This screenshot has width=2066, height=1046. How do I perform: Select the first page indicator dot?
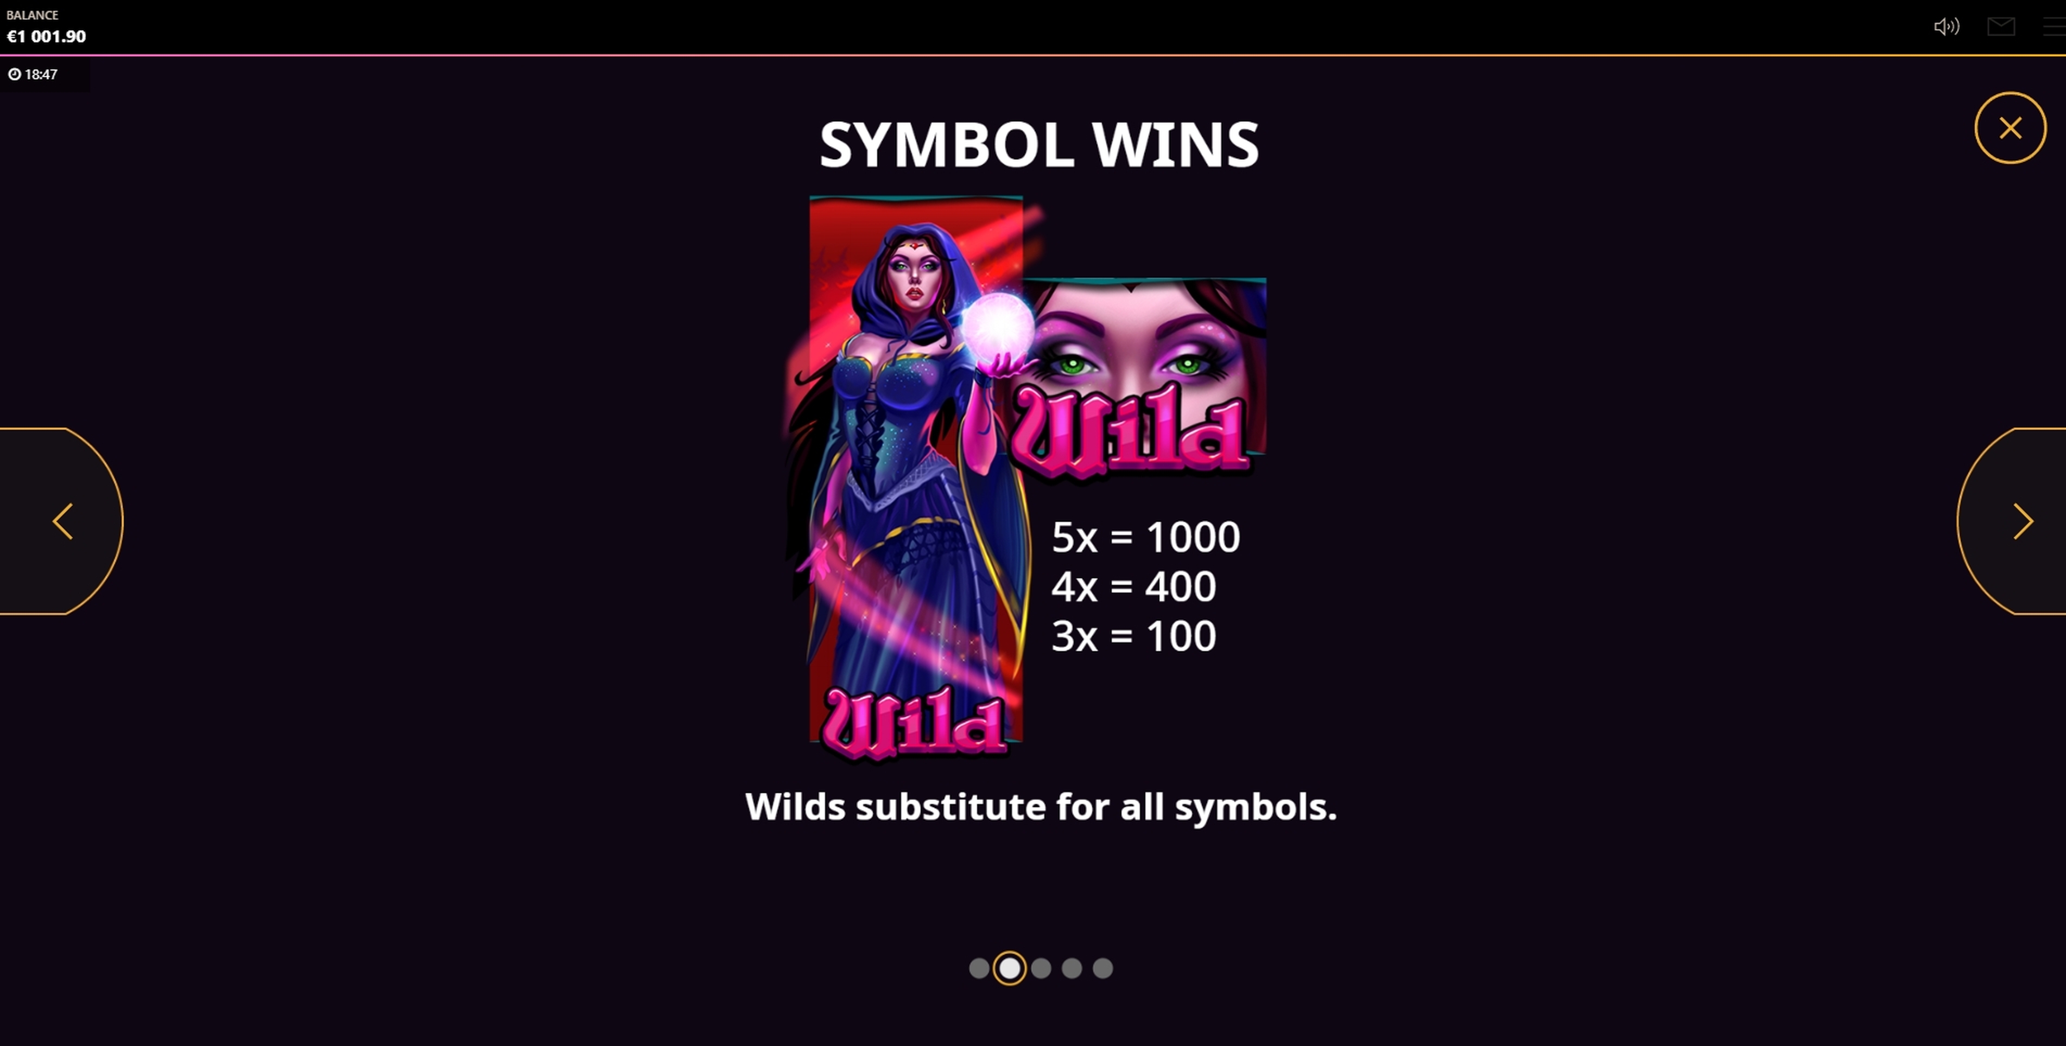(x=979, y=968)
